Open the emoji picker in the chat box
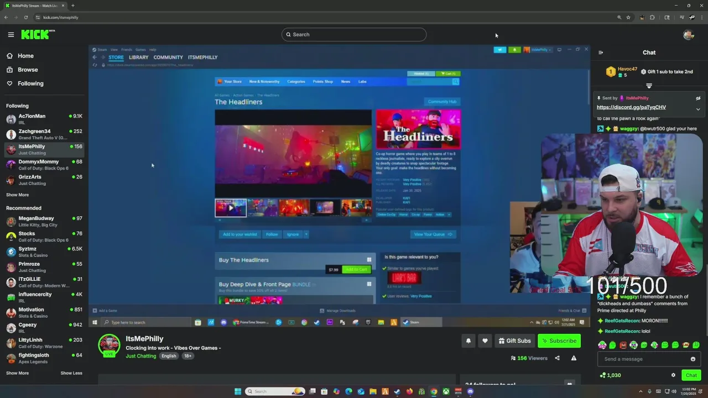The height and width of the screenshot is (398, 708). tap(693, 359)
